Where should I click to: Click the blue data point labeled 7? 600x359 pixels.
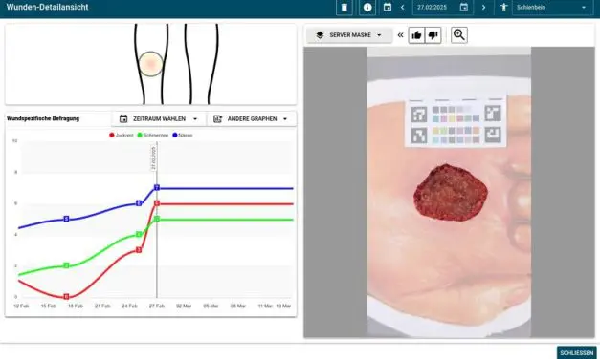[157, 187]
